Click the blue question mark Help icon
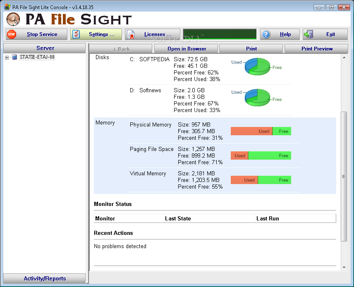Viewport: 354px width, 287px height. pyautogui.click(x=266, y=34)
